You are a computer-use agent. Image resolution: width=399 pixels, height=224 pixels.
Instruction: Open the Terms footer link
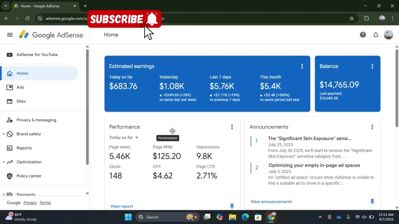pos(45,203)
